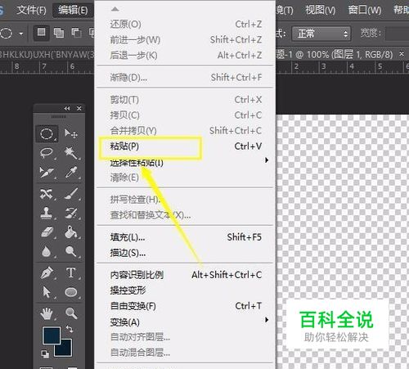409x369 pixels.
Task: Switch to the BHKLKU)UXH document tab
Action: [x=47, y=55]
